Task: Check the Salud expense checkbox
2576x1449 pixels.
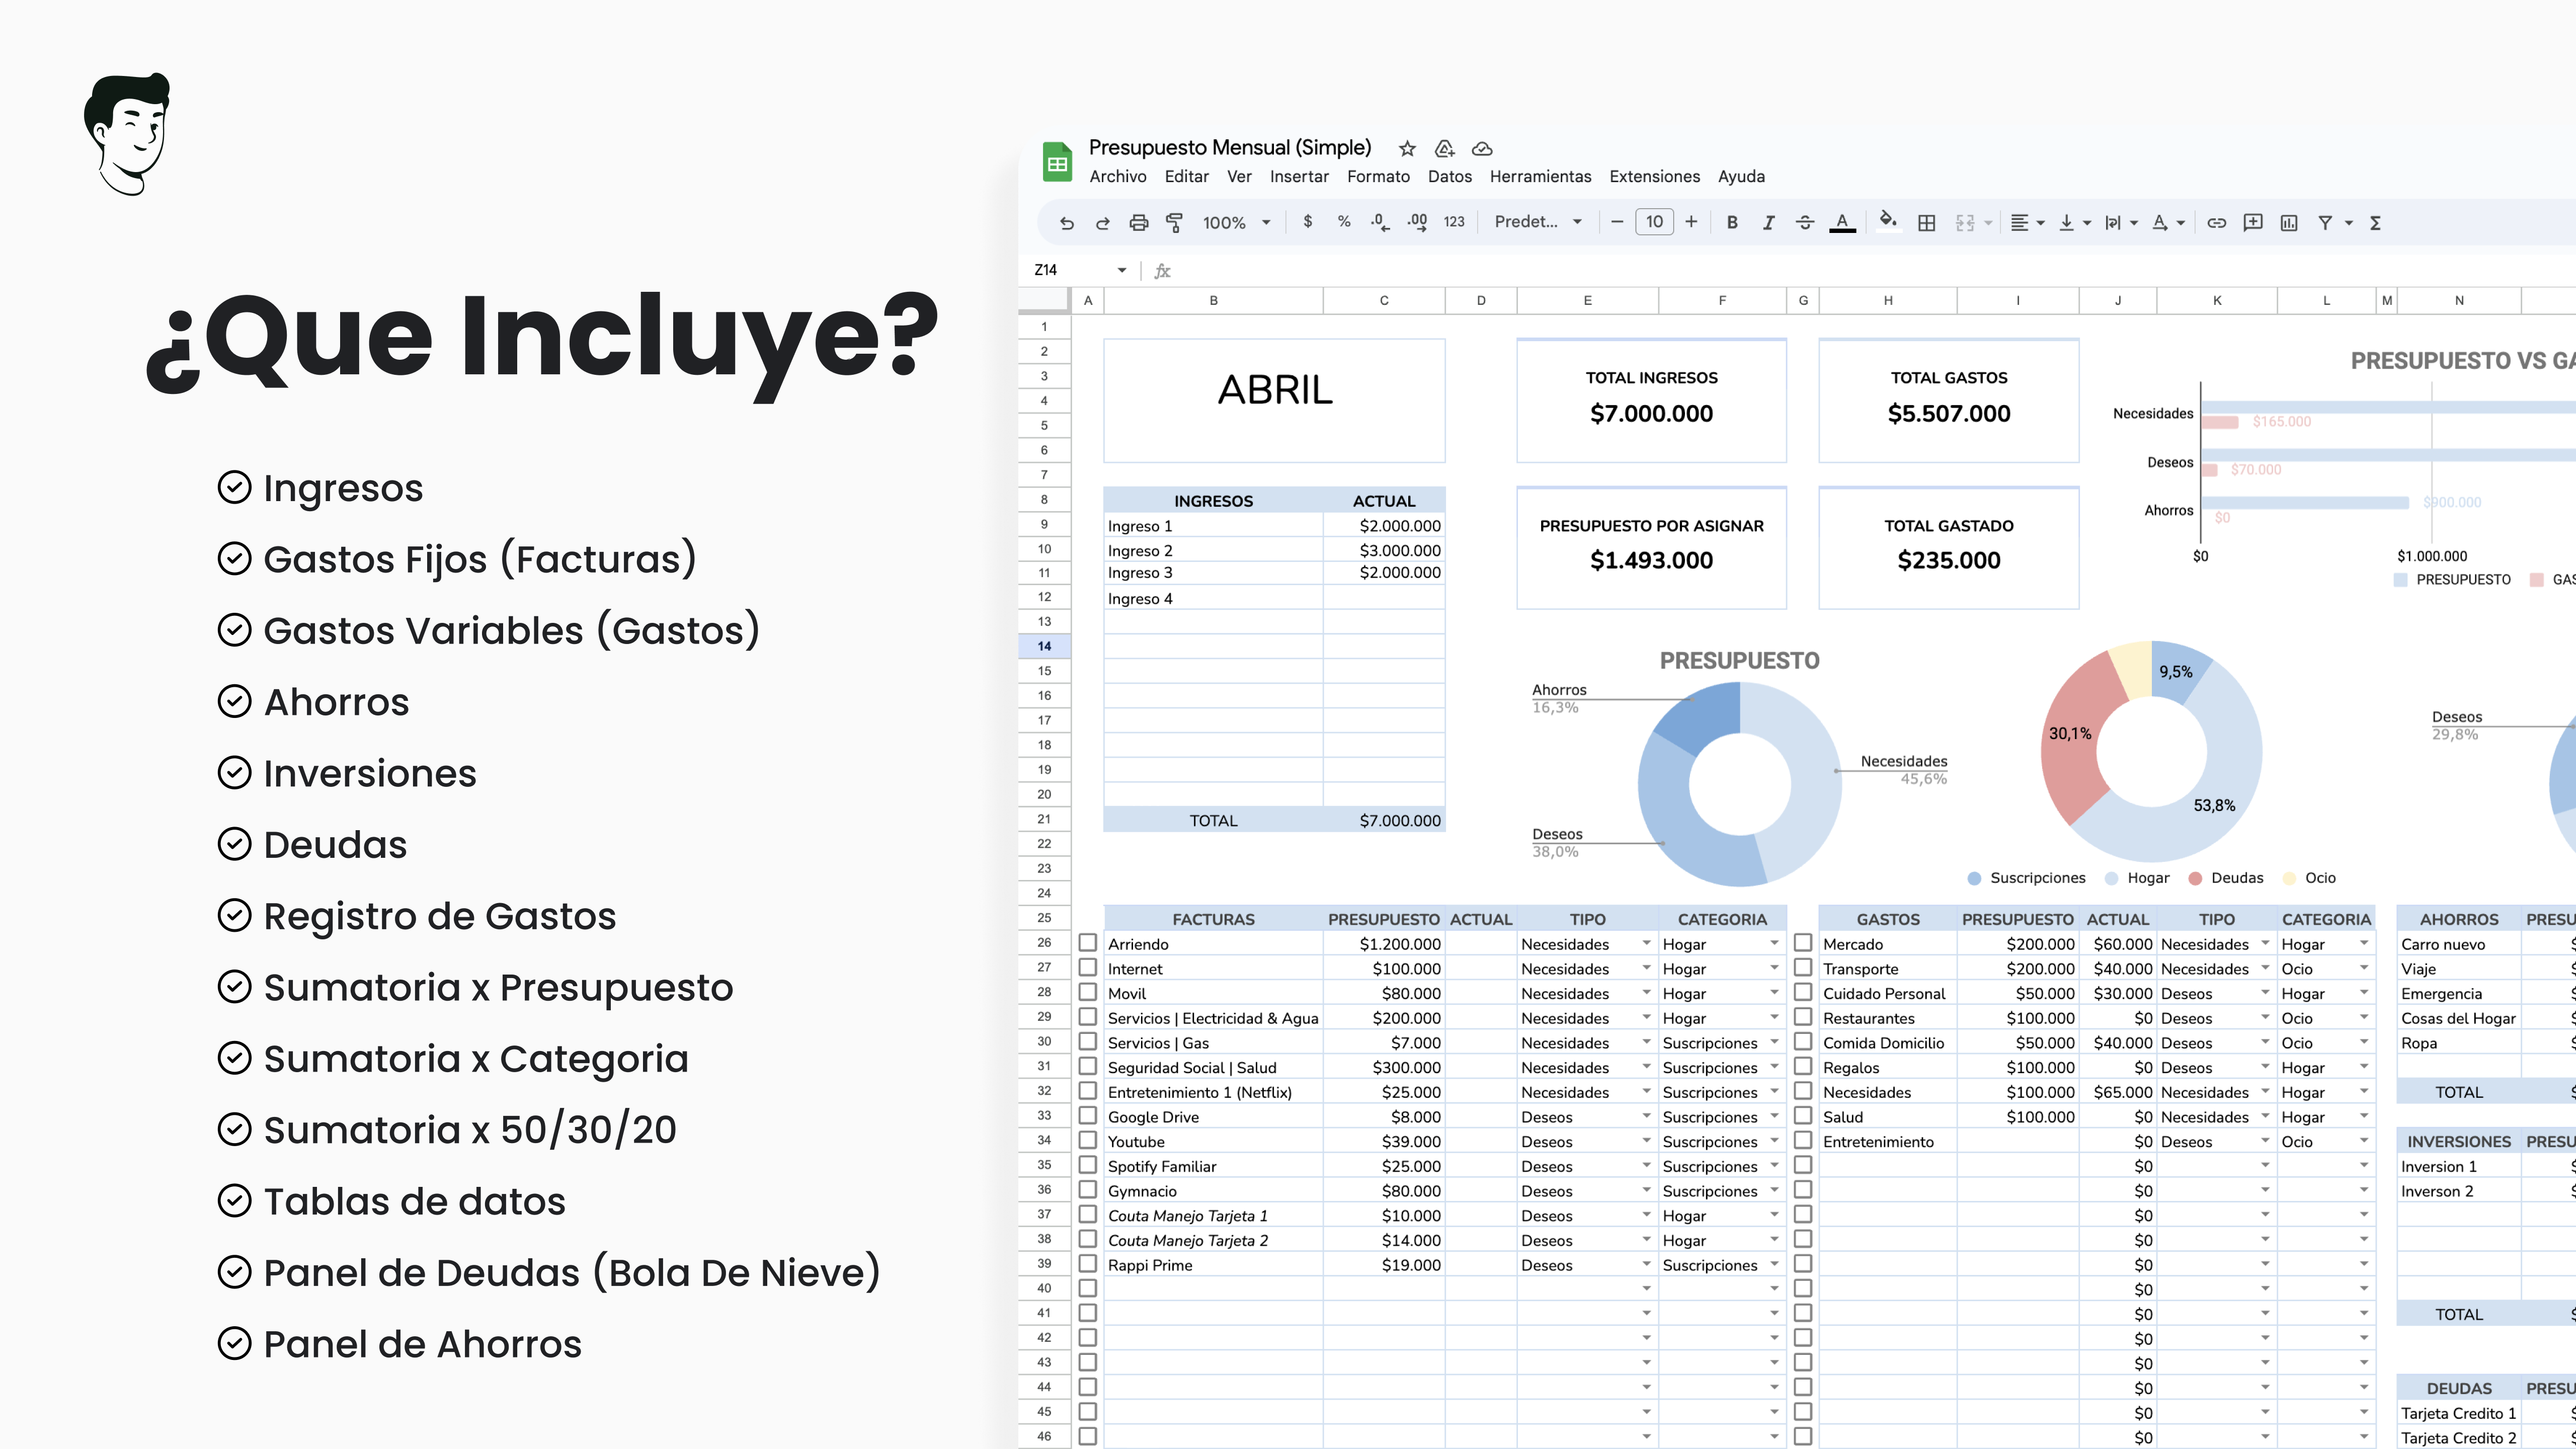Action: pos(1803,1116)
